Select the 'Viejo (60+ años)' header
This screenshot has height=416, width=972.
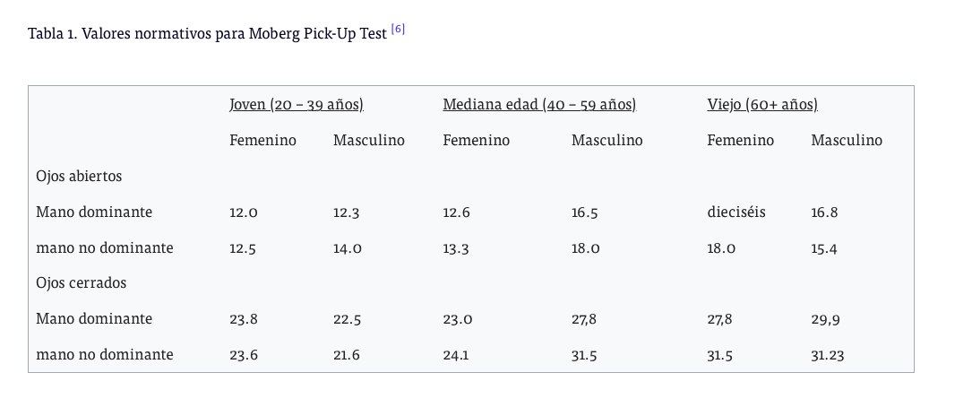(x=762, y=104)
